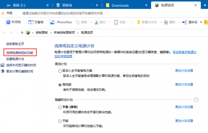
Task: Click the drive icon on 系统 (C:) tab
Action: click(9, 5)
